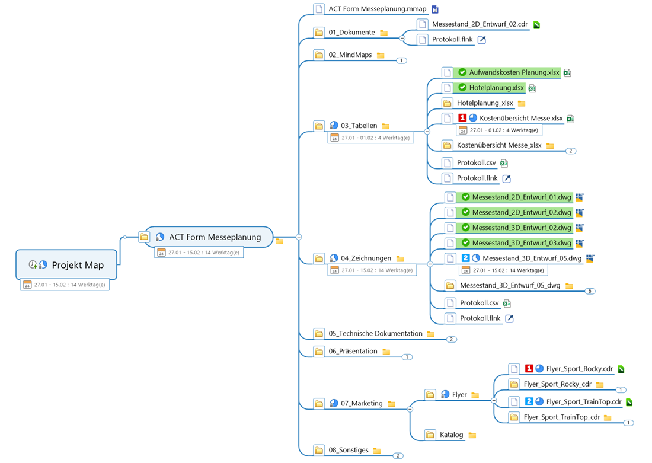The image size is (652, 463).
Task: Click the CorelDRAW icon beside Flyer_Sport_Rocky.cdr
Action: click(x=621, y=369)
